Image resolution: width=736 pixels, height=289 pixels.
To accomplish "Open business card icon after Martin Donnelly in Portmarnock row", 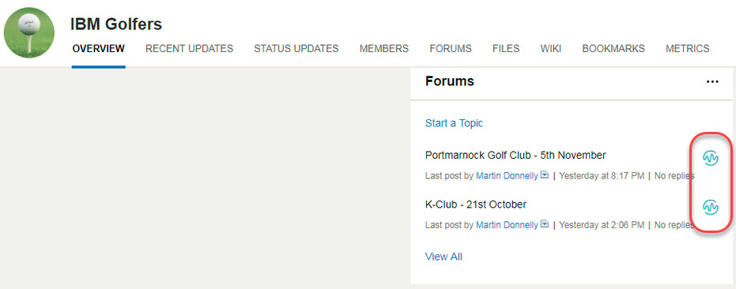I will point(545,175).
